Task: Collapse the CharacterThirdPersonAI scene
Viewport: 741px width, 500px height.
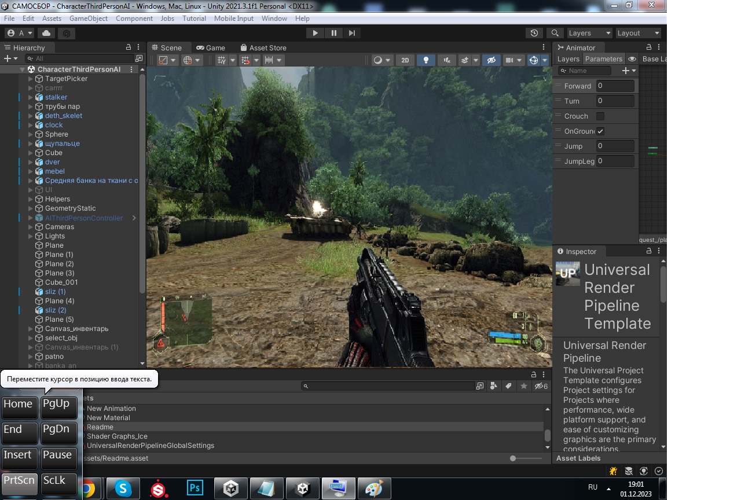Action: 23,69
